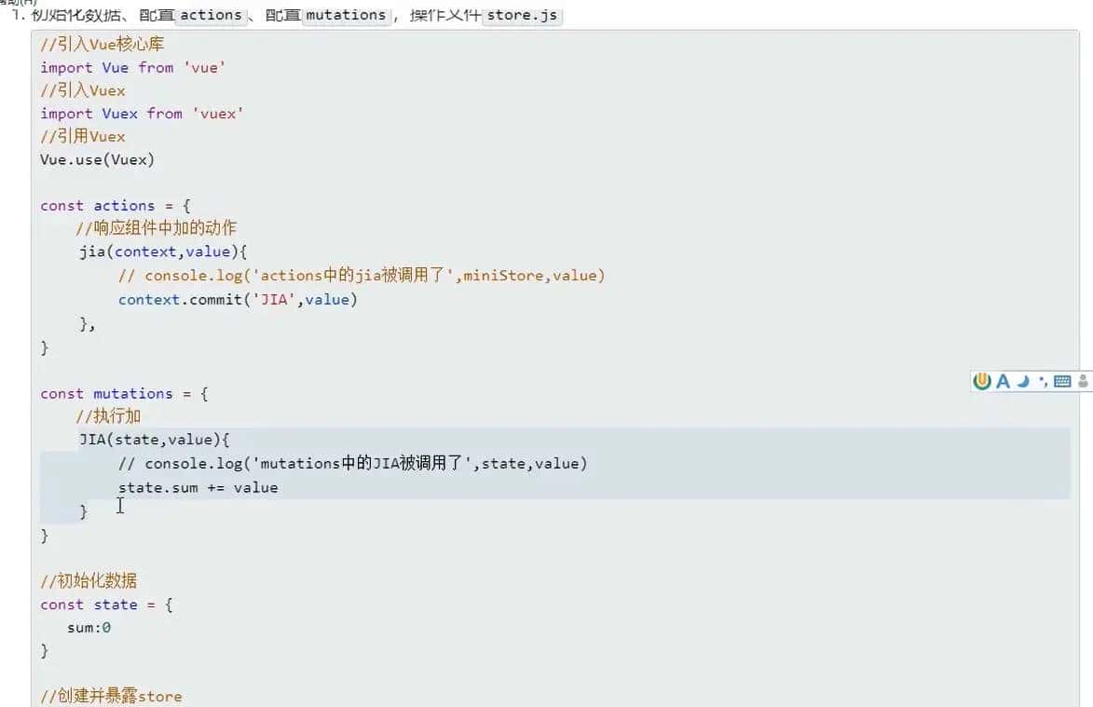
Task: Click the comment //初始化数据
Action: [89, 580]
